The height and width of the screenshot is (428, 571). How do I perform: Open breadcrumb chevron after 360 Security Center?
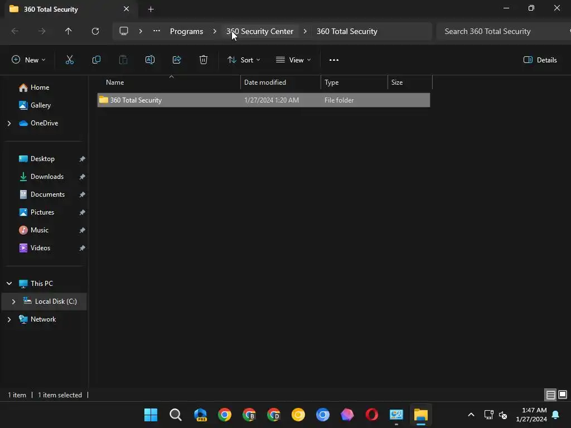(x=305, y=31)
